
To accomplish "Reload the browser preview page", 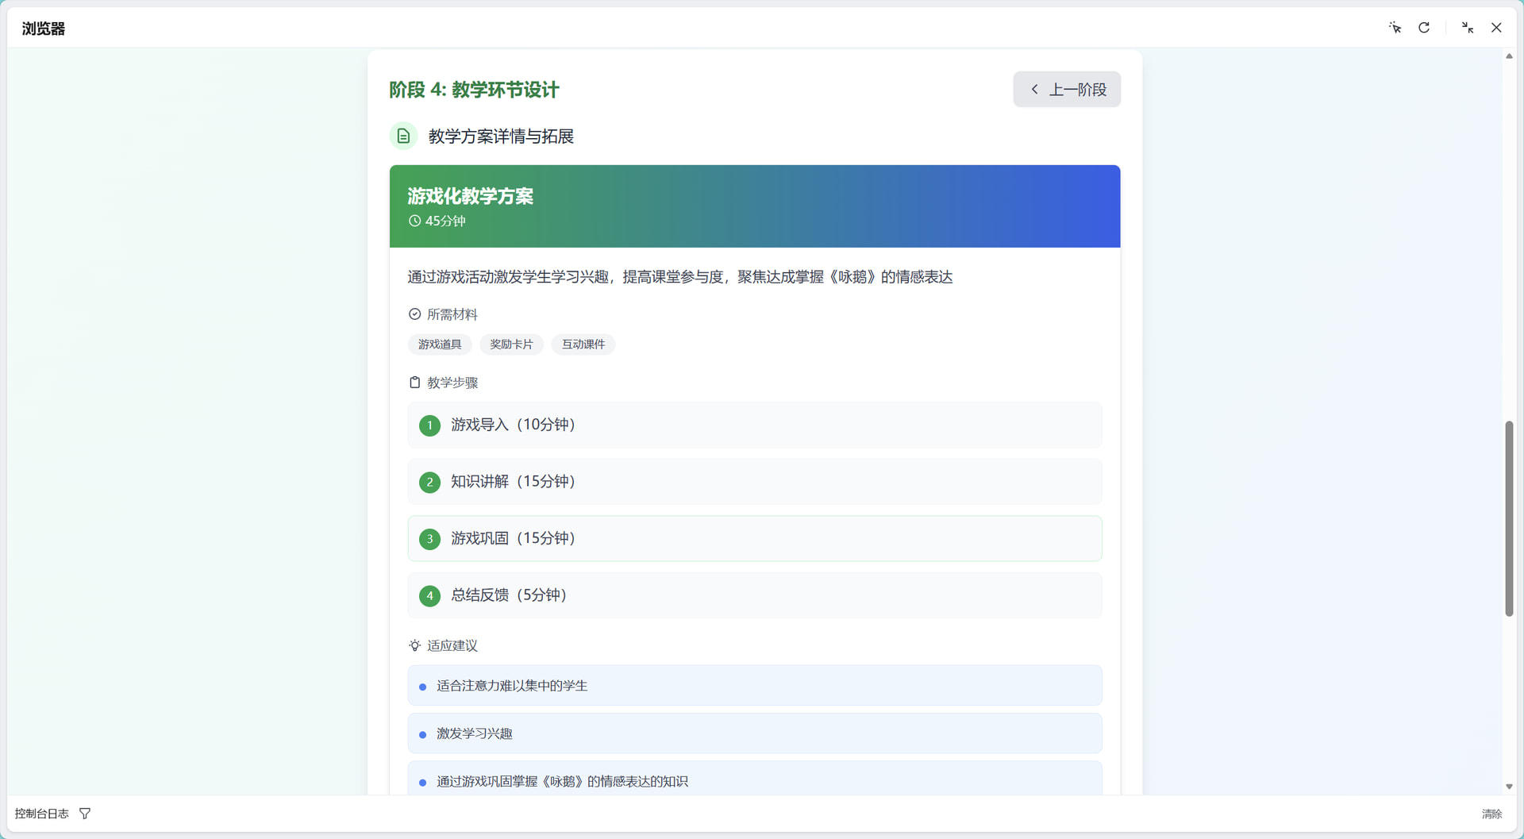I will [x=1424, y=28].
